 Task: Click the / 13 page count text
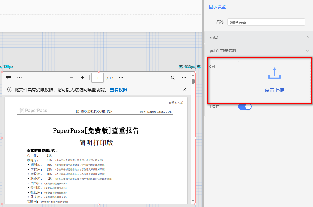pyautogui.click(x=110, y=78)
